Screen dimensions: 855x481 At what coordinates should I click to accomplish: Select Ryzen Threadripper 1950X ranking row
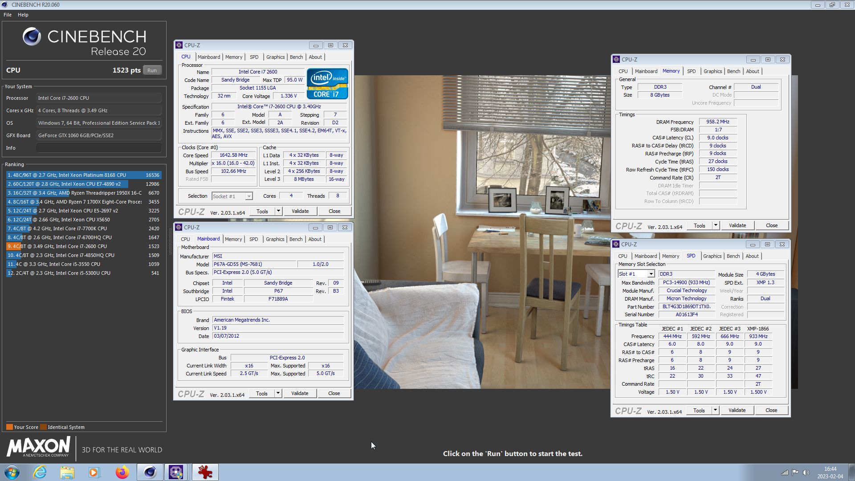click(83, 193)
